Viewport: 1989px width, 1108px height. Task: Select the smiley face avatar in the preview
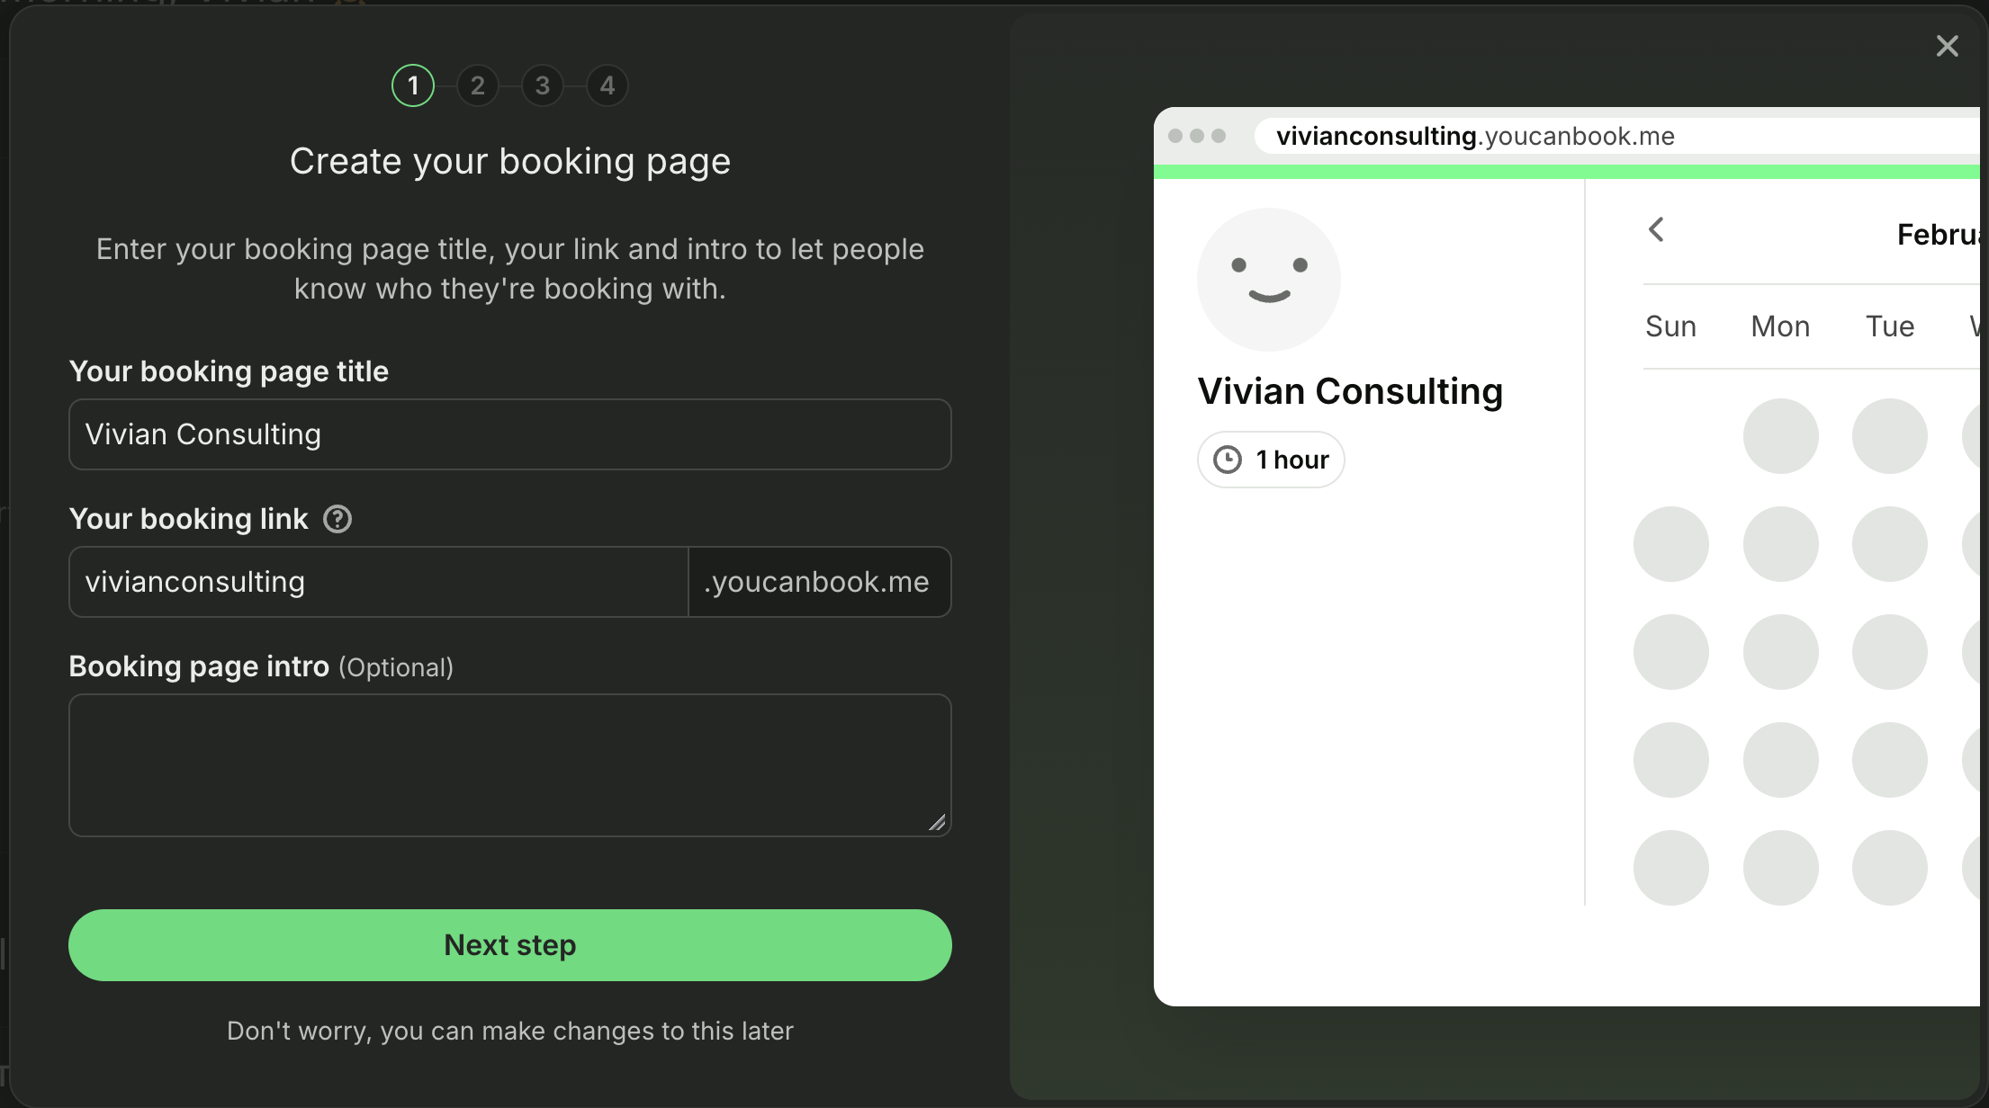click(1269, 280)
